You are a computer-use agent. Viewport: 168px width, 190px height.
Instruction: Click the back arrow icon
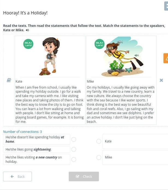(12, 176)
